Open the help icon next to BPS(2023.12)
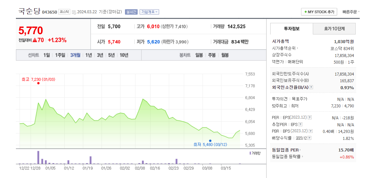 point(311,131)
